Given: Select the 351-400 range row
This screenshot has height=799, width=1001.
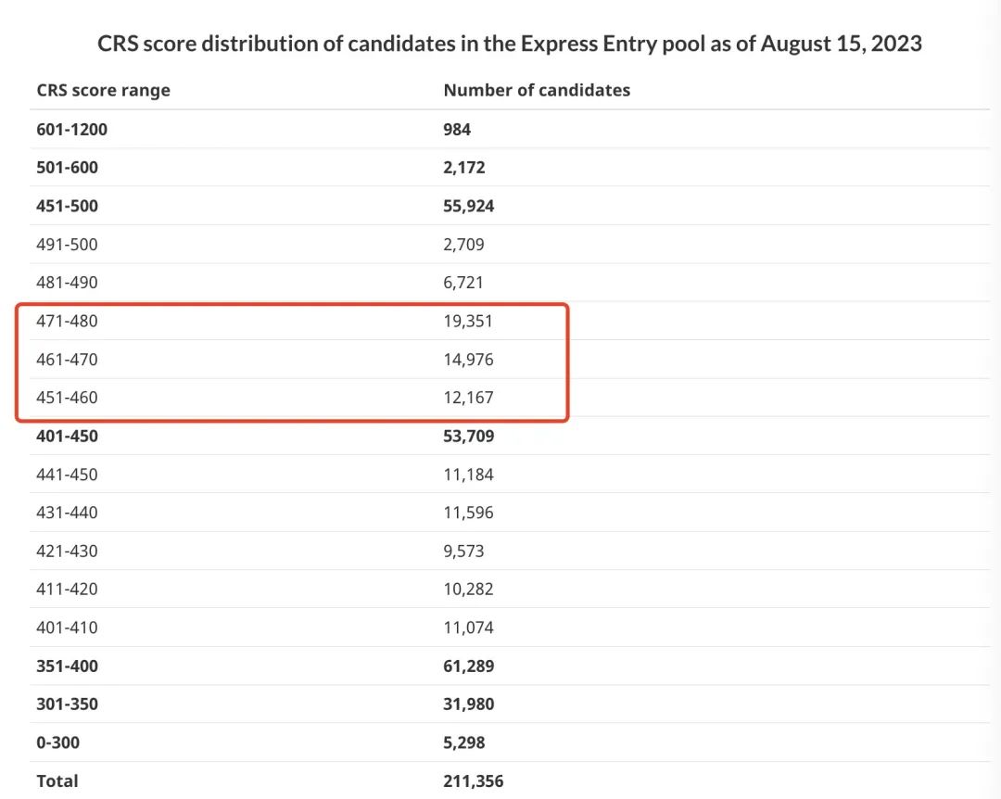Looking at the screenshot, I should (510, 666).
